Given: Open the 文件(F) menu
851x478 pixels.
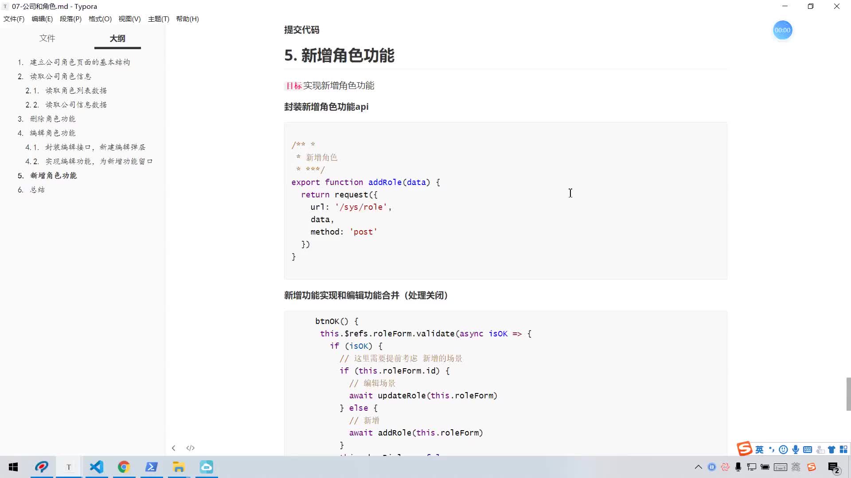Looking at the screenshot, I should [14, 19].
